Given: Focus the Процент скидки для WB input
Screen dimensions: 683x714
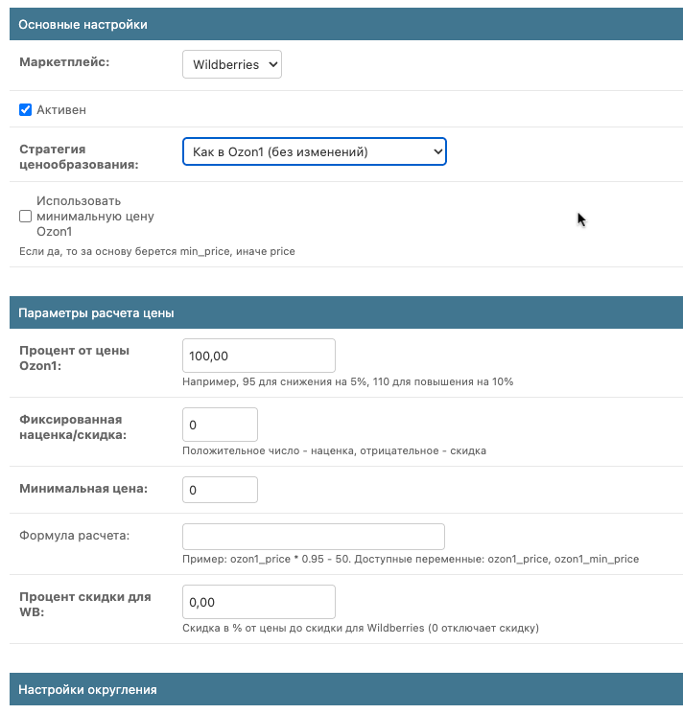Looking at the screenshot, I should (258, 602).
